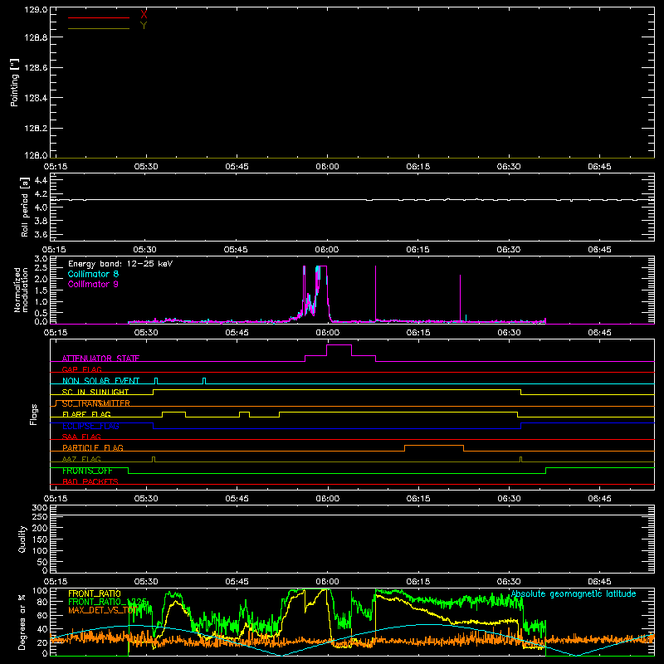Click the red X legend label

click(144, 15)
